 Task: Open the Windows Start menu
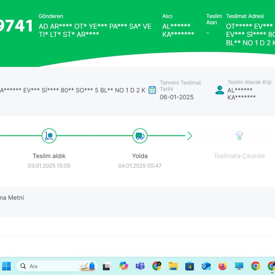click(6, 266)
